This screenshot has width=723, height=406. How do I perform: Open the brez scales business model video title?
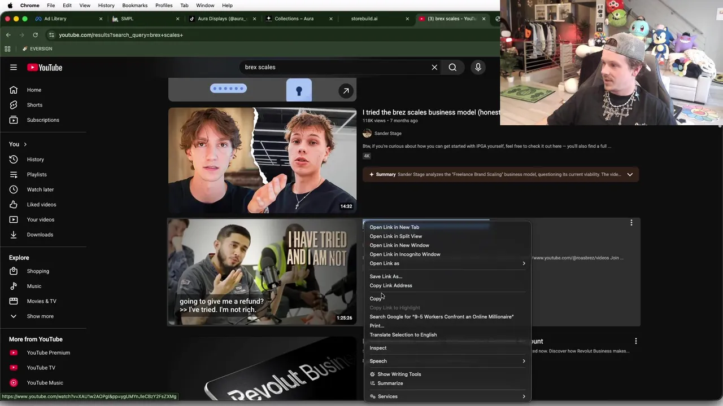[x=431, y=113]
